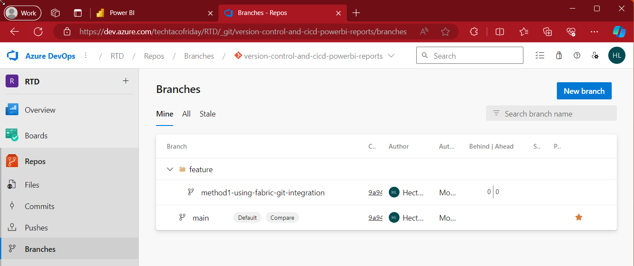Launch Copilot from the browser toolbar
The width and height of the screenshot is (634, 266).
coord(619,32)
